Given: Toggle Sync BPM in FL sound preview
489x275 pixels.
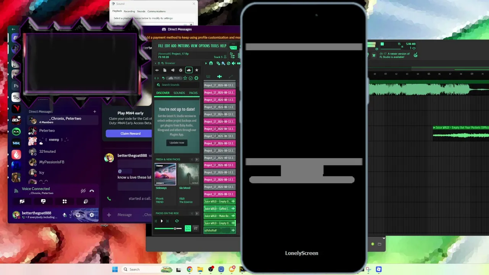Looking at the screenshot, I should pos(188,228).
